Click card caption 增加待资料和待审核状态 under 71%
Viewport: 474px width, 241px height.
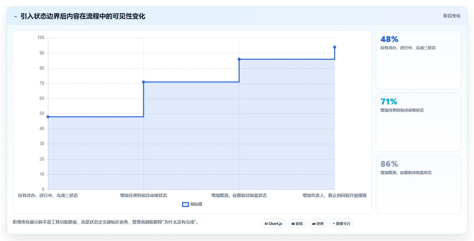[402, 110]
